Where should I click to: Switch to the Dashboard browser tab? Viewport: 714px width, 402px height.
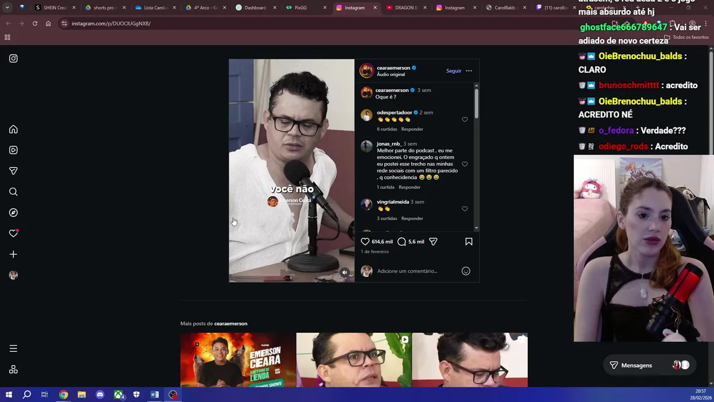pos(254,8)
